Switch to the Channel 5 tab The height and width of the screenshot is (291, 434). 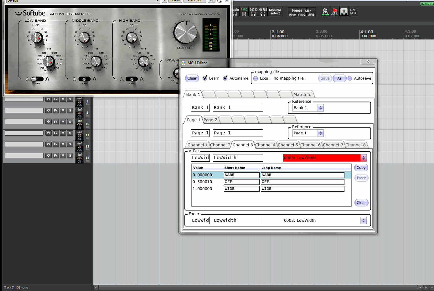pyautogui.click(x=287, y=145)
